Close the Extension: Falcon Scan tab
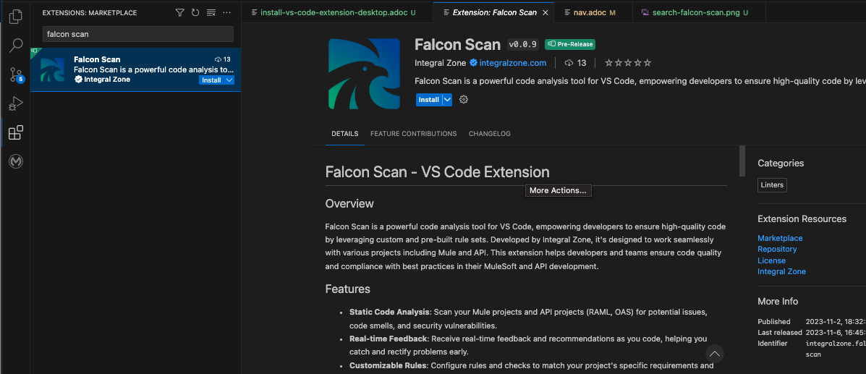 545,12
